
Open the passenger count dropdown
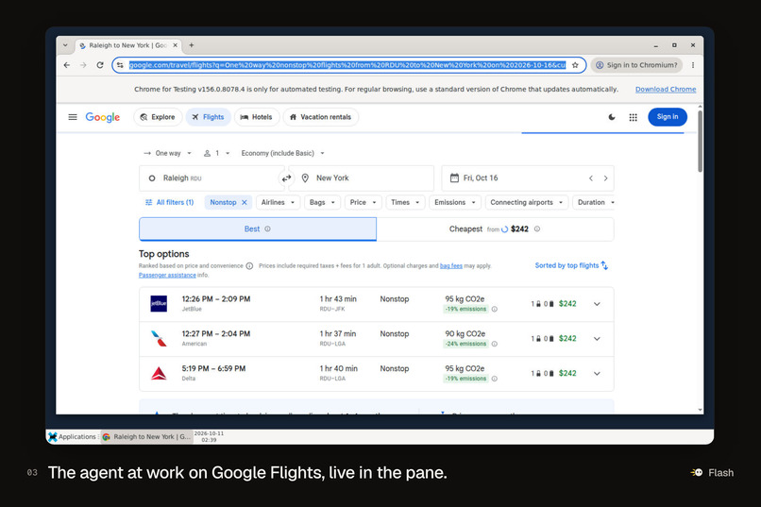[x=216, y=153]
